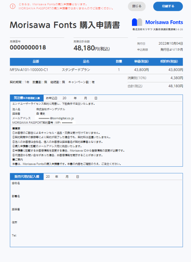Click notice ⑤ mentioning Morisawa ID
Screen dimensions: 191x262
[x=68, y=151]
